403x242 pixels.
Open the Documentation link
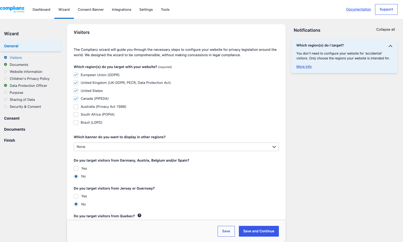coord(359,9)
